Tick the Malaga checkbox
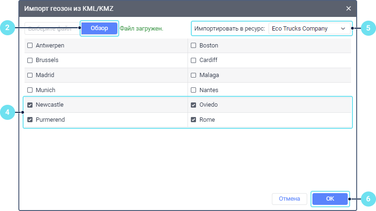This screenshot has width=376, height=211. [193, 75]
